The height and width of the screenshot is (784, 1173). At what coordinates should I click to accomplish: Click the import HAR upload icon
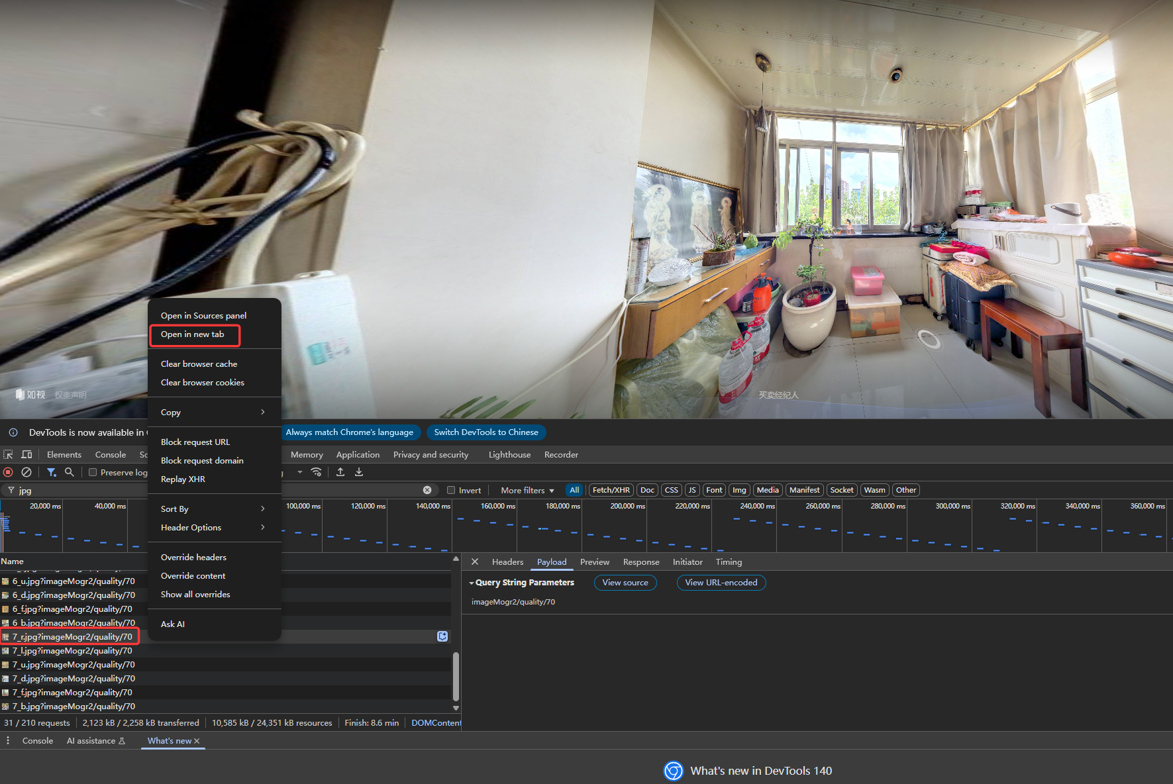click(340, 472)
